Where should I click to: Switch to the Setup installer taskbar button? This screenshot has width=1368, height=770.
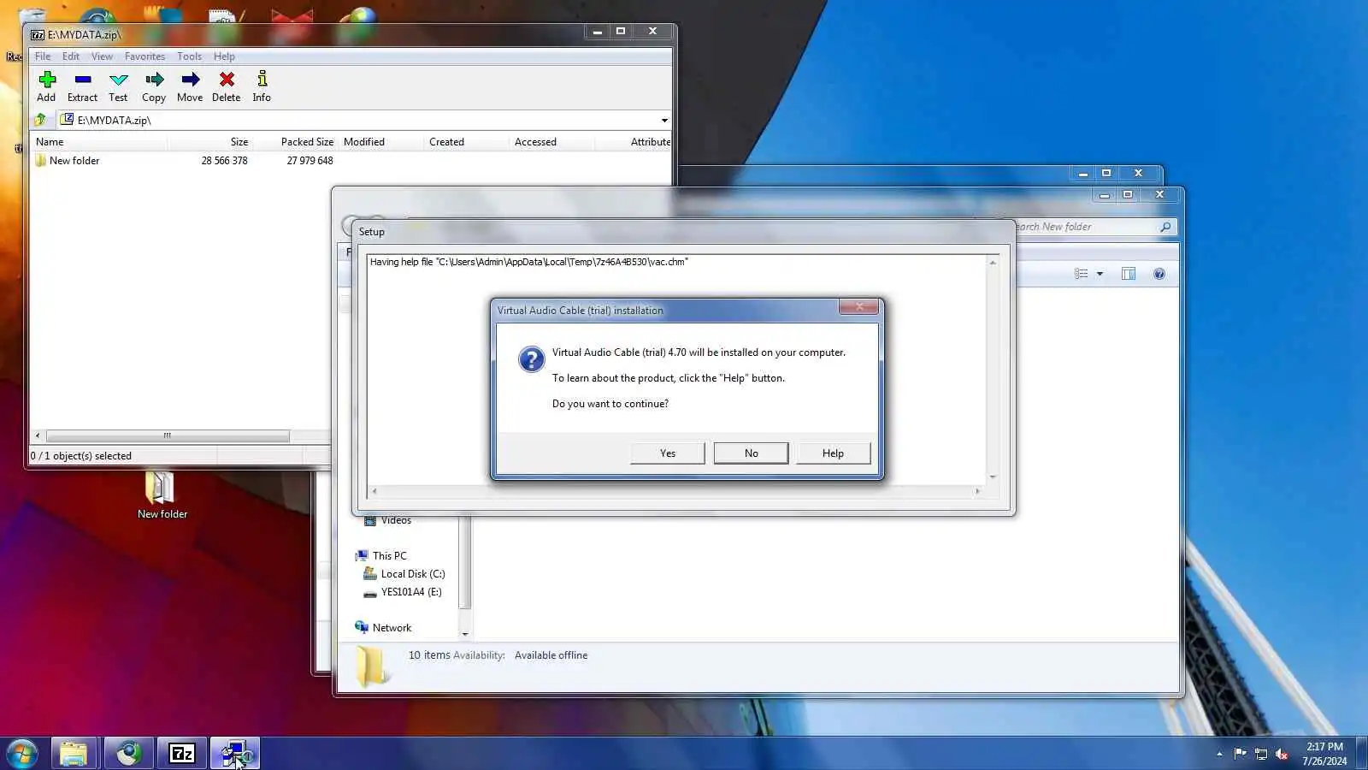pos(235,754)
